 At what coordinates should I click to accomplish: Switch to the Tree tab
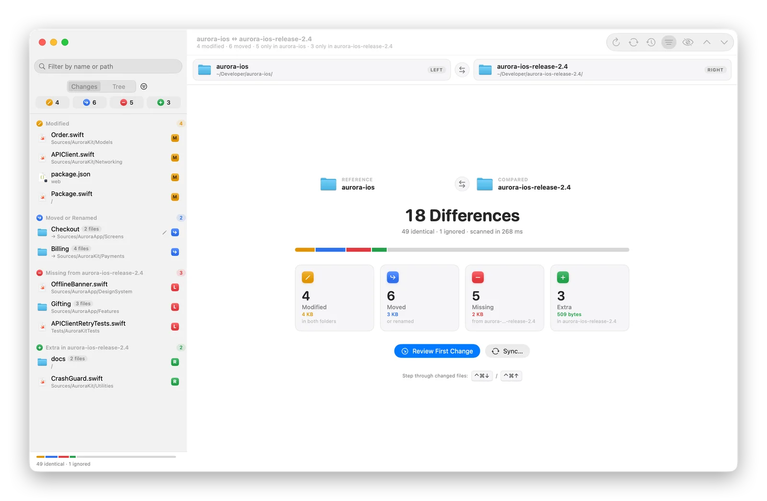(119, 87)
